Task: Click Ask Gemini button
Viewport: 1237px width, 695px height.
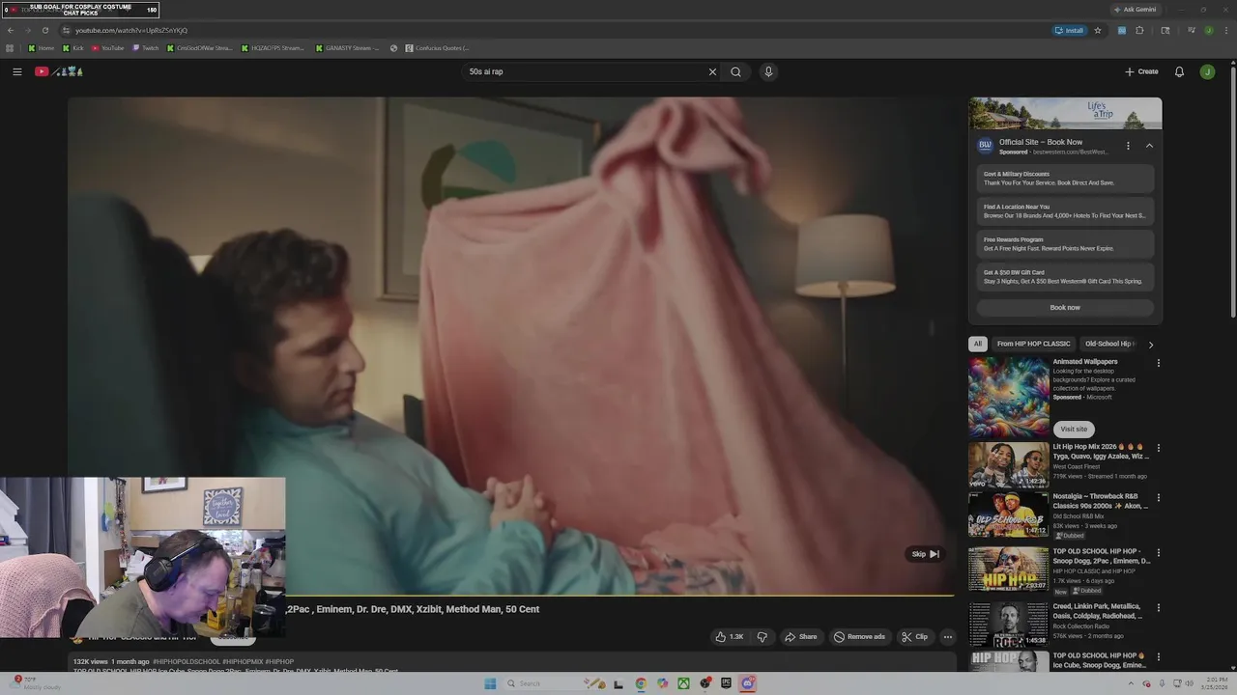Action: pos(1135,10)
